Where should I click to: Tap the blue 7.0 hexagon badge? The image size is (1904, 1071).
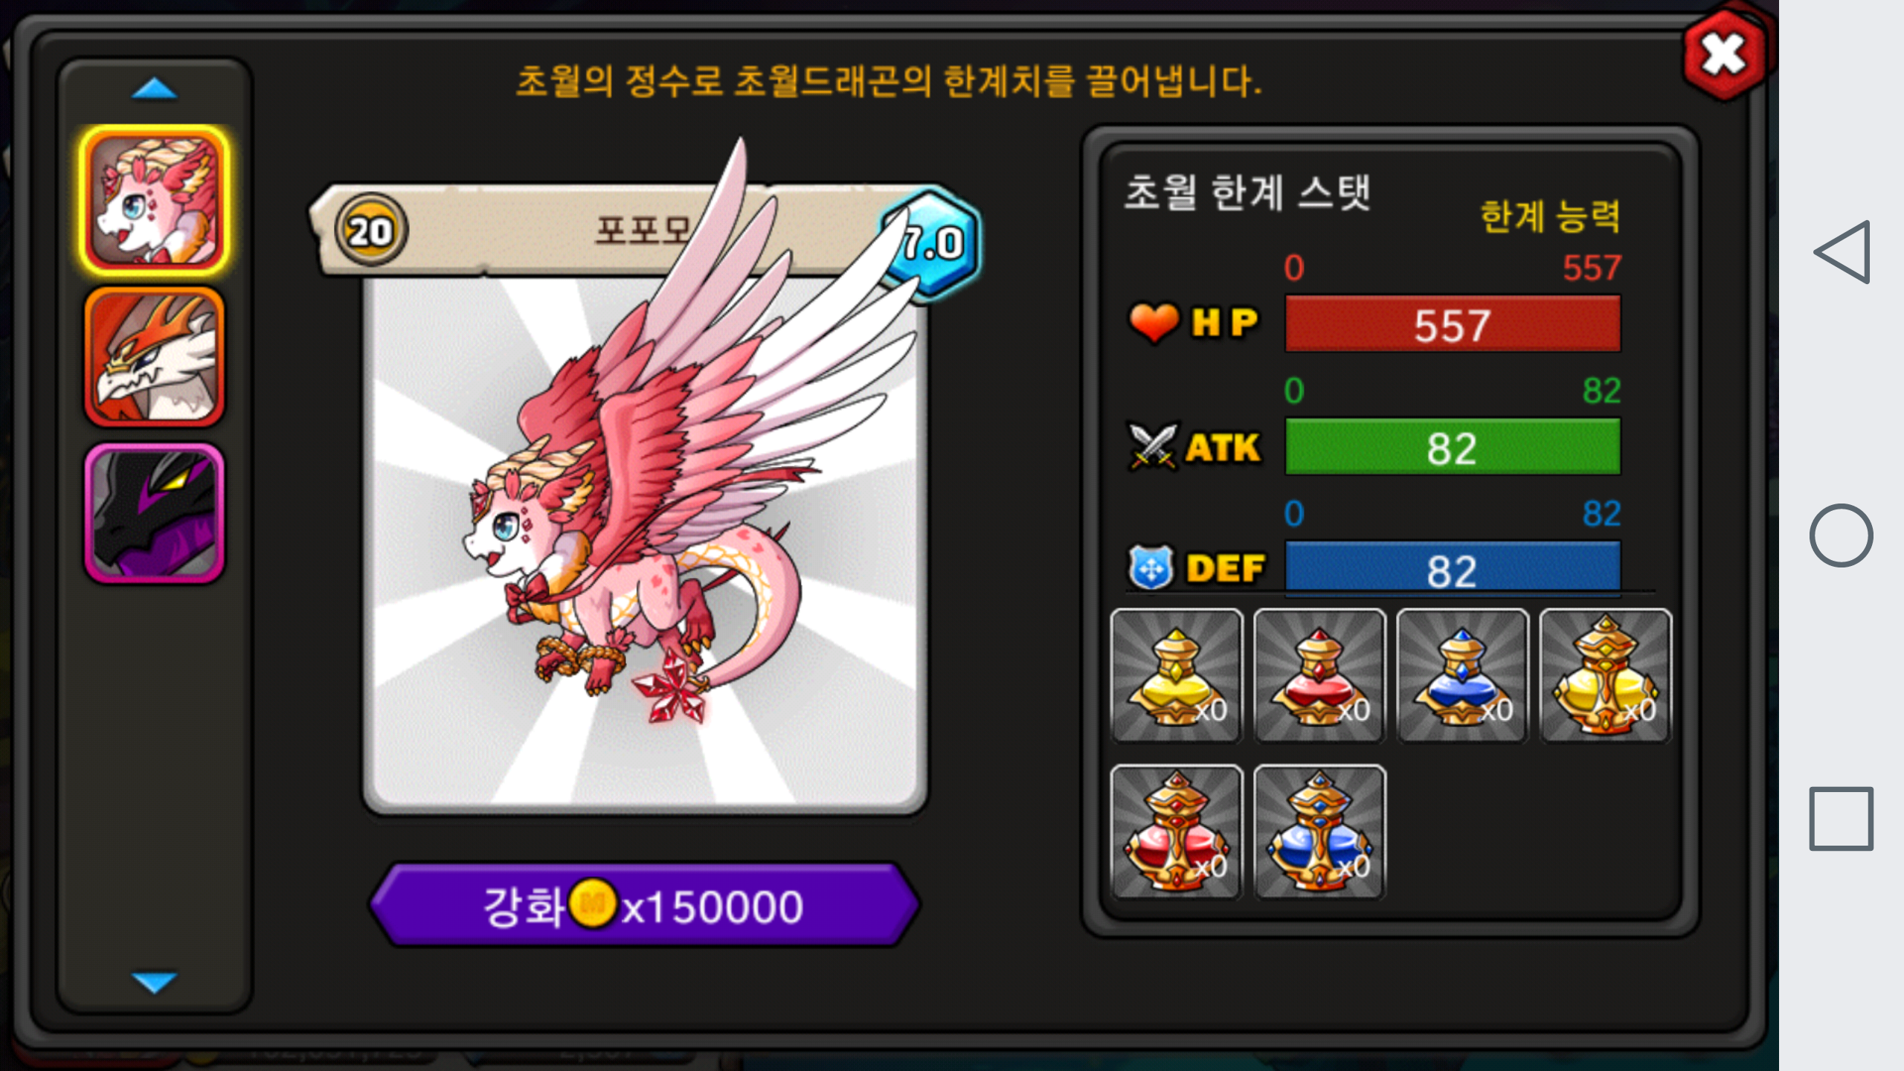(931, 244)
